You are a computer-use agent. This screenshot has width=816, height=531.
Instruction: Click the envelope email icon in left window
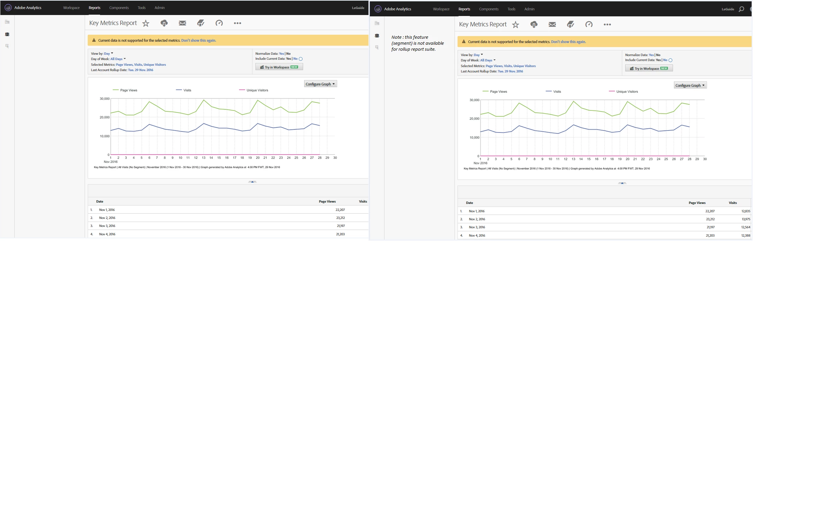click(182, 23)
